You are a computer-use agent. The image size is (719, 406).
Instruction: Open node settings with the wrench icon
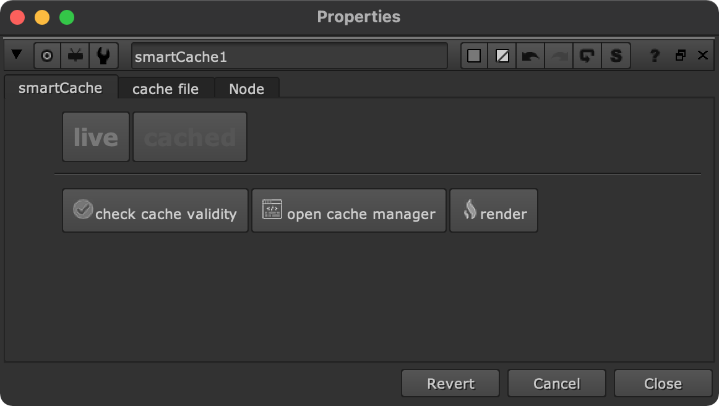pyautogui.click(x=103, y=55)
